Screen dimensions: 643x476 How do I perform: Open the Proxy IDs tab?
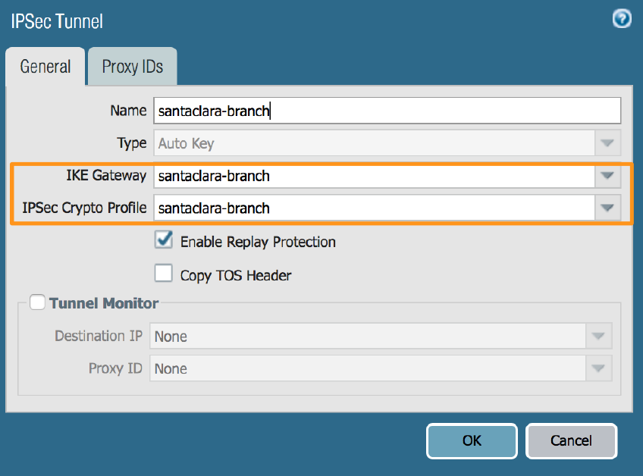click(132, 67)
